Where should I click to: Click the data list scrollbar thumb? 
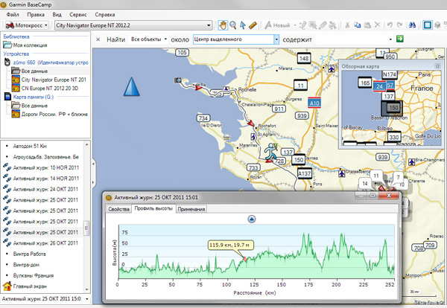pyautogui.click(x=86, y=228)
